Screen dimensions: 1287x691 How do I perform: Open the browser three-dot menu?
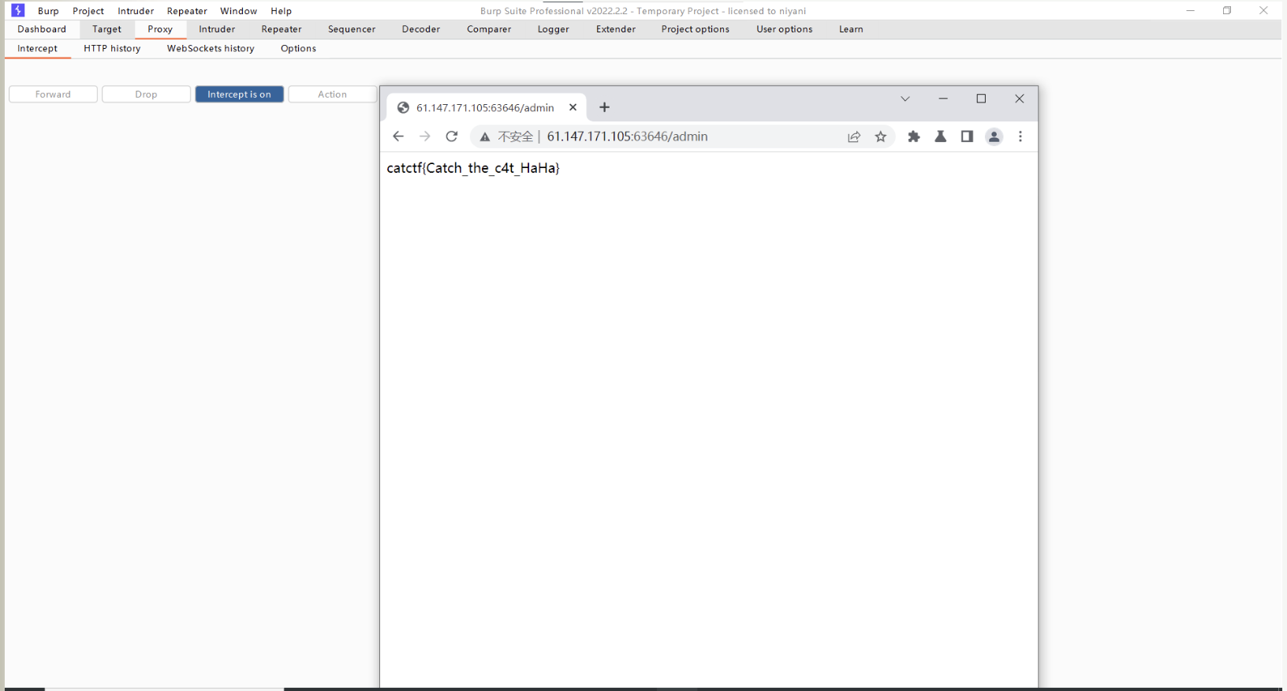tap(1020, 136)
